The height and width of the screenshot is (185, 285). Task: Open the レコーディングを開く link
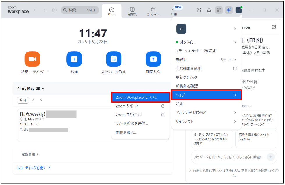point(34,168)
